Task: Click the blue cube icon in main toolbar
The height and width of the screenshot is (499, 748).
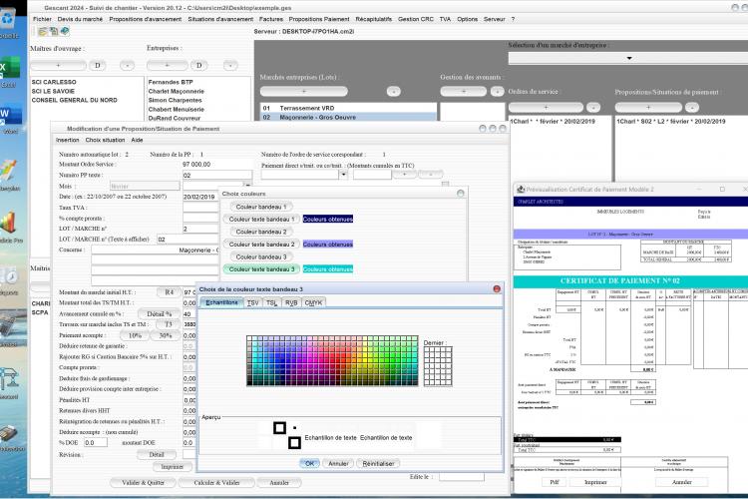Action: (x=65, y=32)
